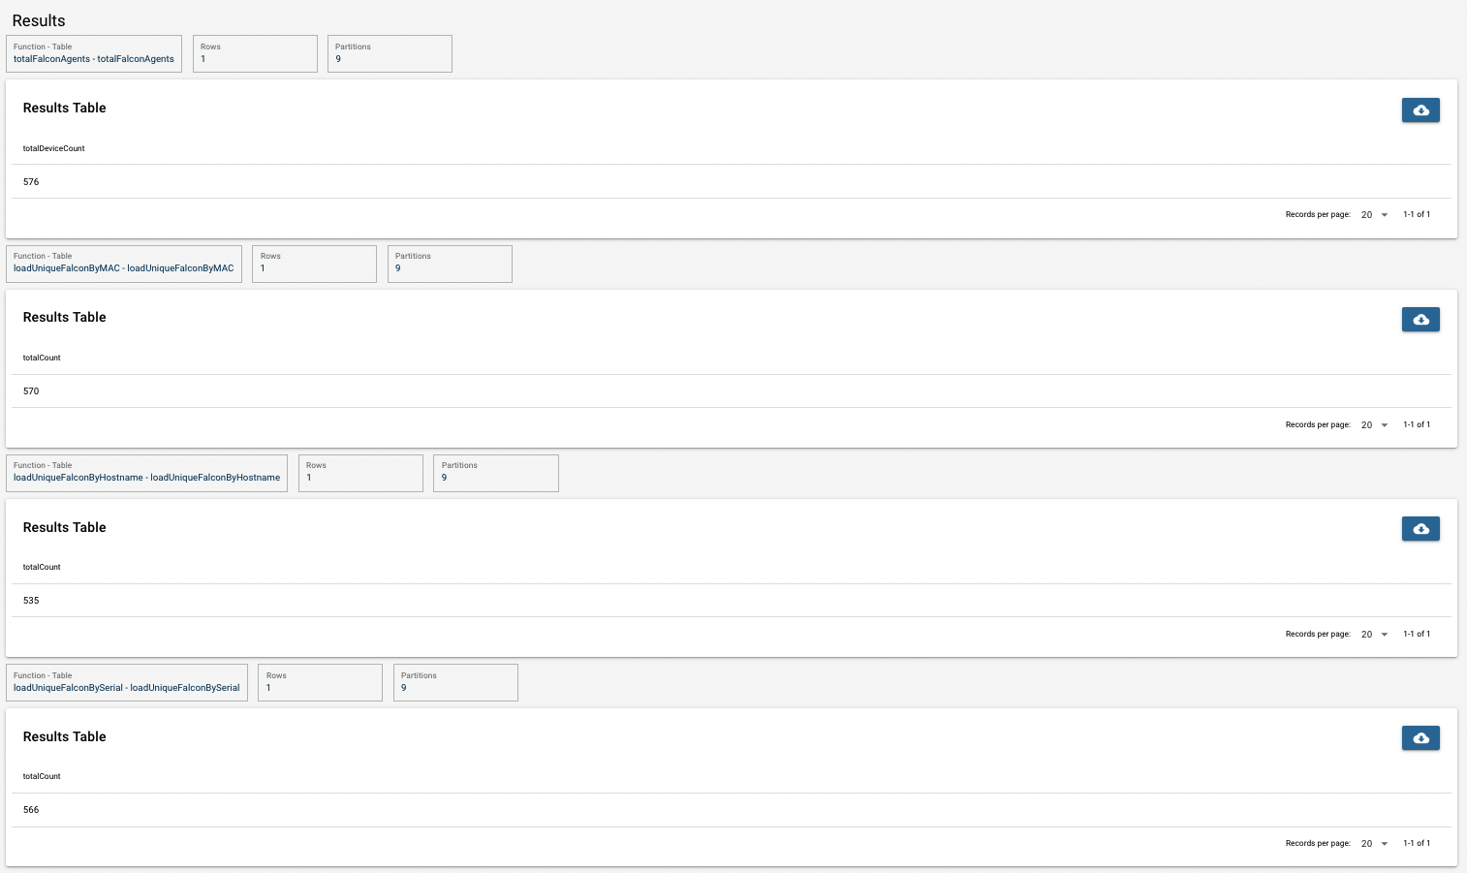Download loadUniqueFalconByHostname results cloud icon

[x=1420, y=529]
